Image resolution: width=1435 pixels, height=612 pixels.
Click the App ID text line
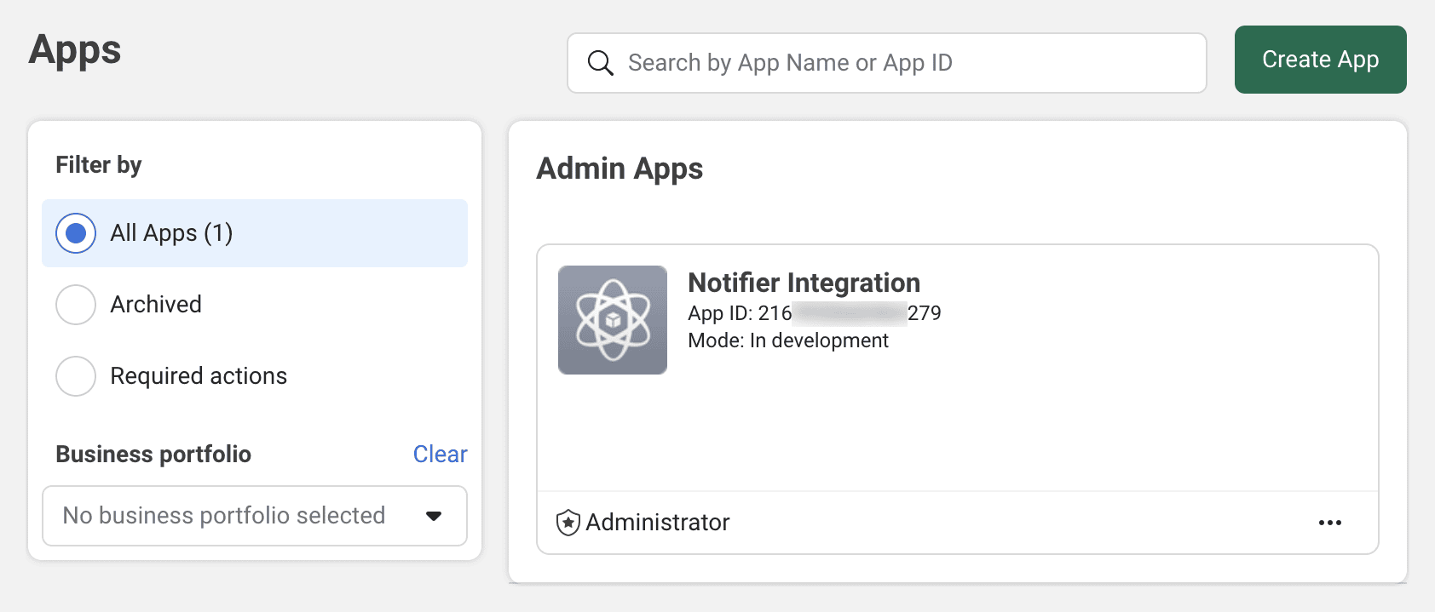click(815, 313)
